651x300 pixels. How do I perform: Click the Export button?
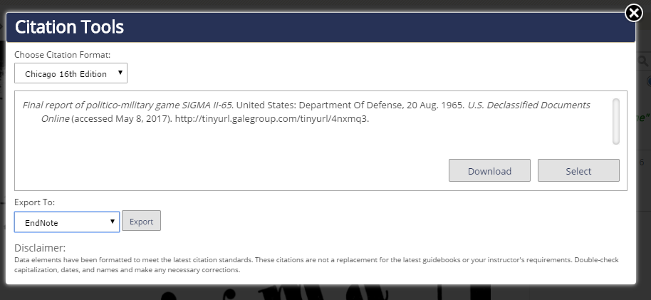click(x=141, y=221)
